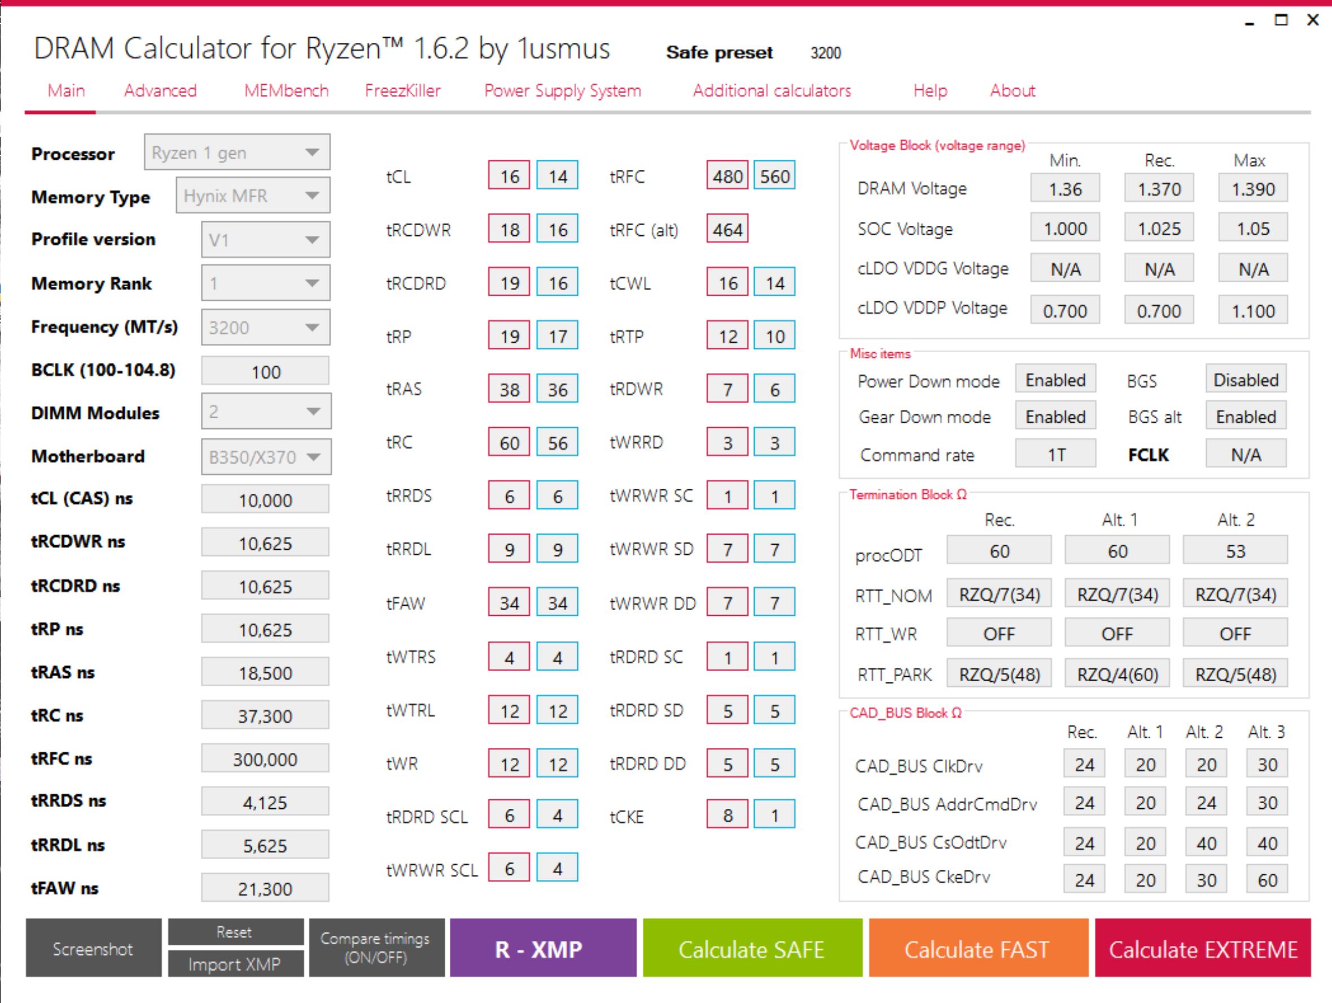The height and width of the screenshot is (1003, 1332).
Task: Open the Help tab
Action: tap(930, 91)
